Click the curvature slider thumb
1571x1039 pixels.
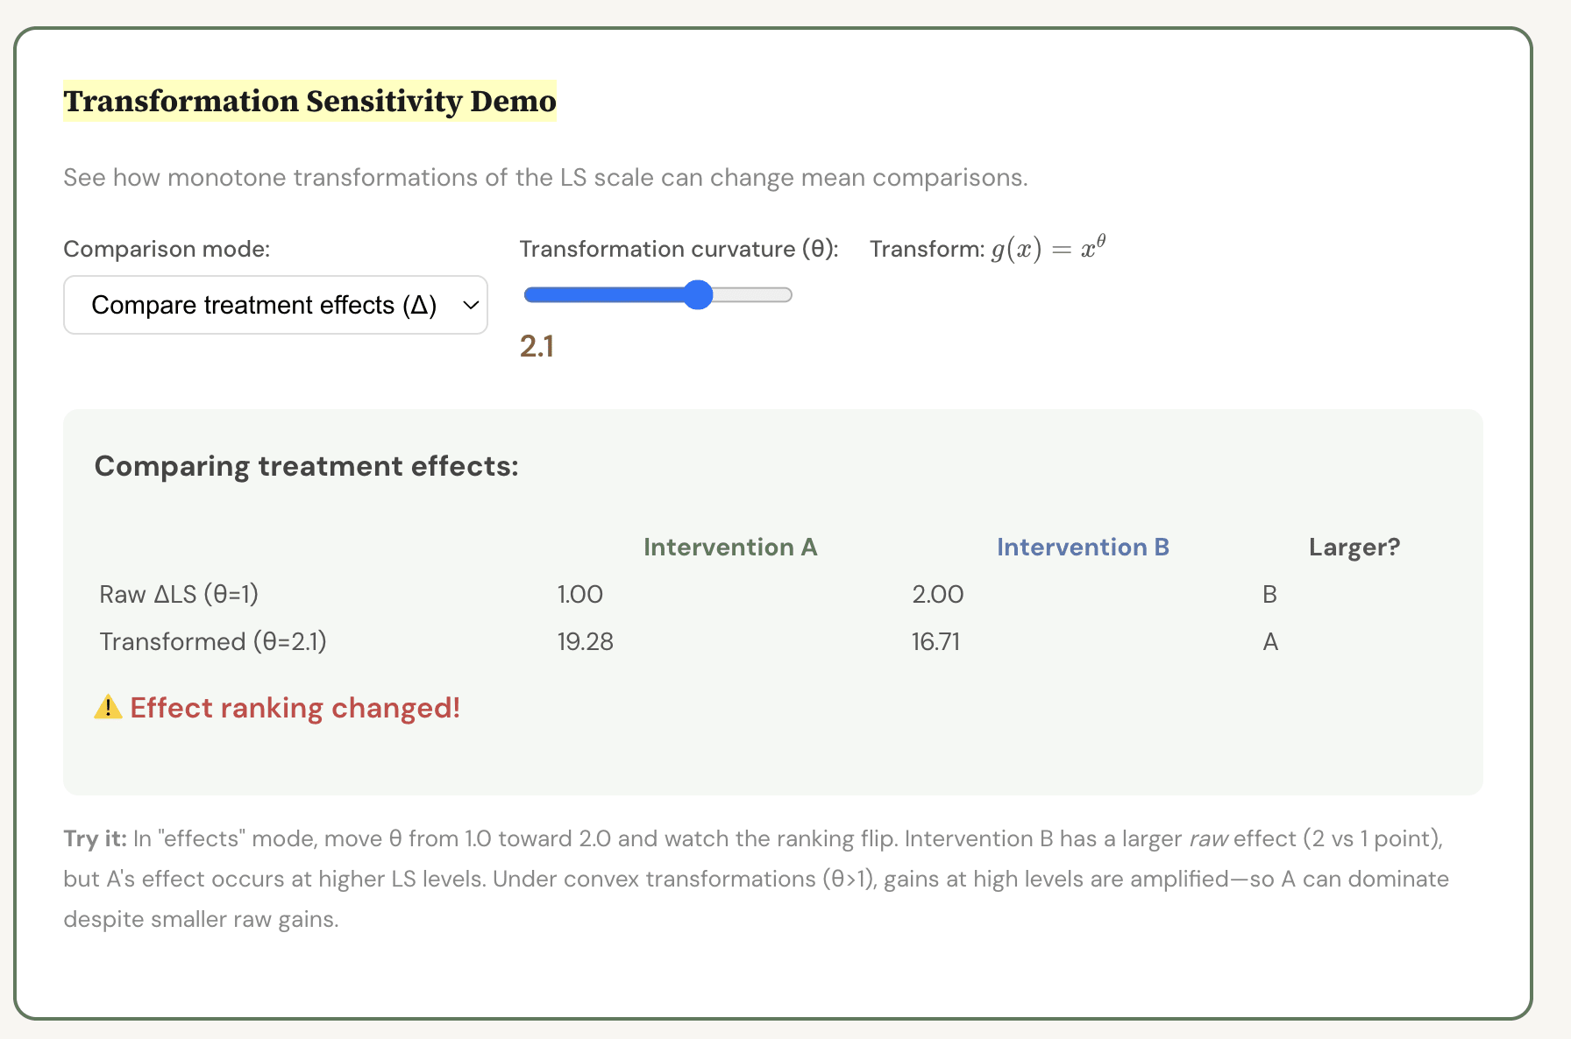click(698, 295)
